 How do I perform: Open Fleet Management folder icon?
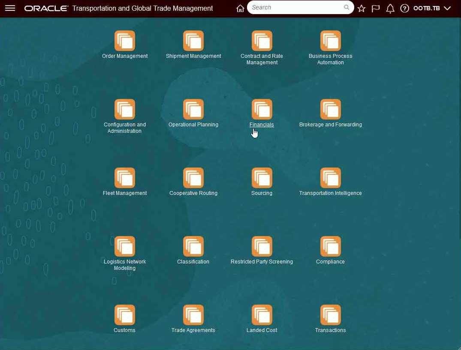(125, 178)
